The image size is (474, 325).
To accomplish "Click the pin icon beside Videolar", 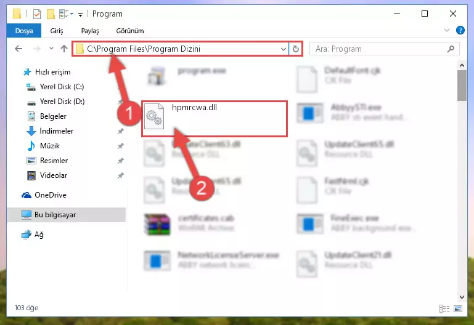I will tap(121, 175).
